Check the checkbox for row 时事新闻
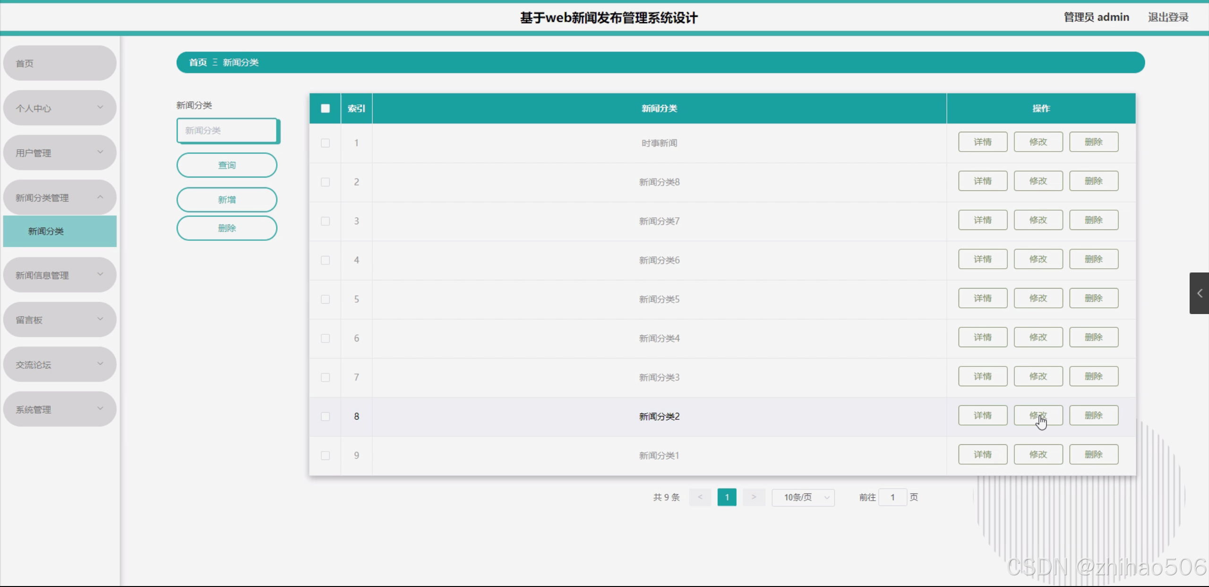 tap(325, 143)
